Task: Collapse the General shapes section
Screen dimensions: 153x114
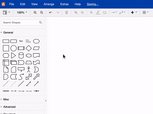Action: click(8, 32)
